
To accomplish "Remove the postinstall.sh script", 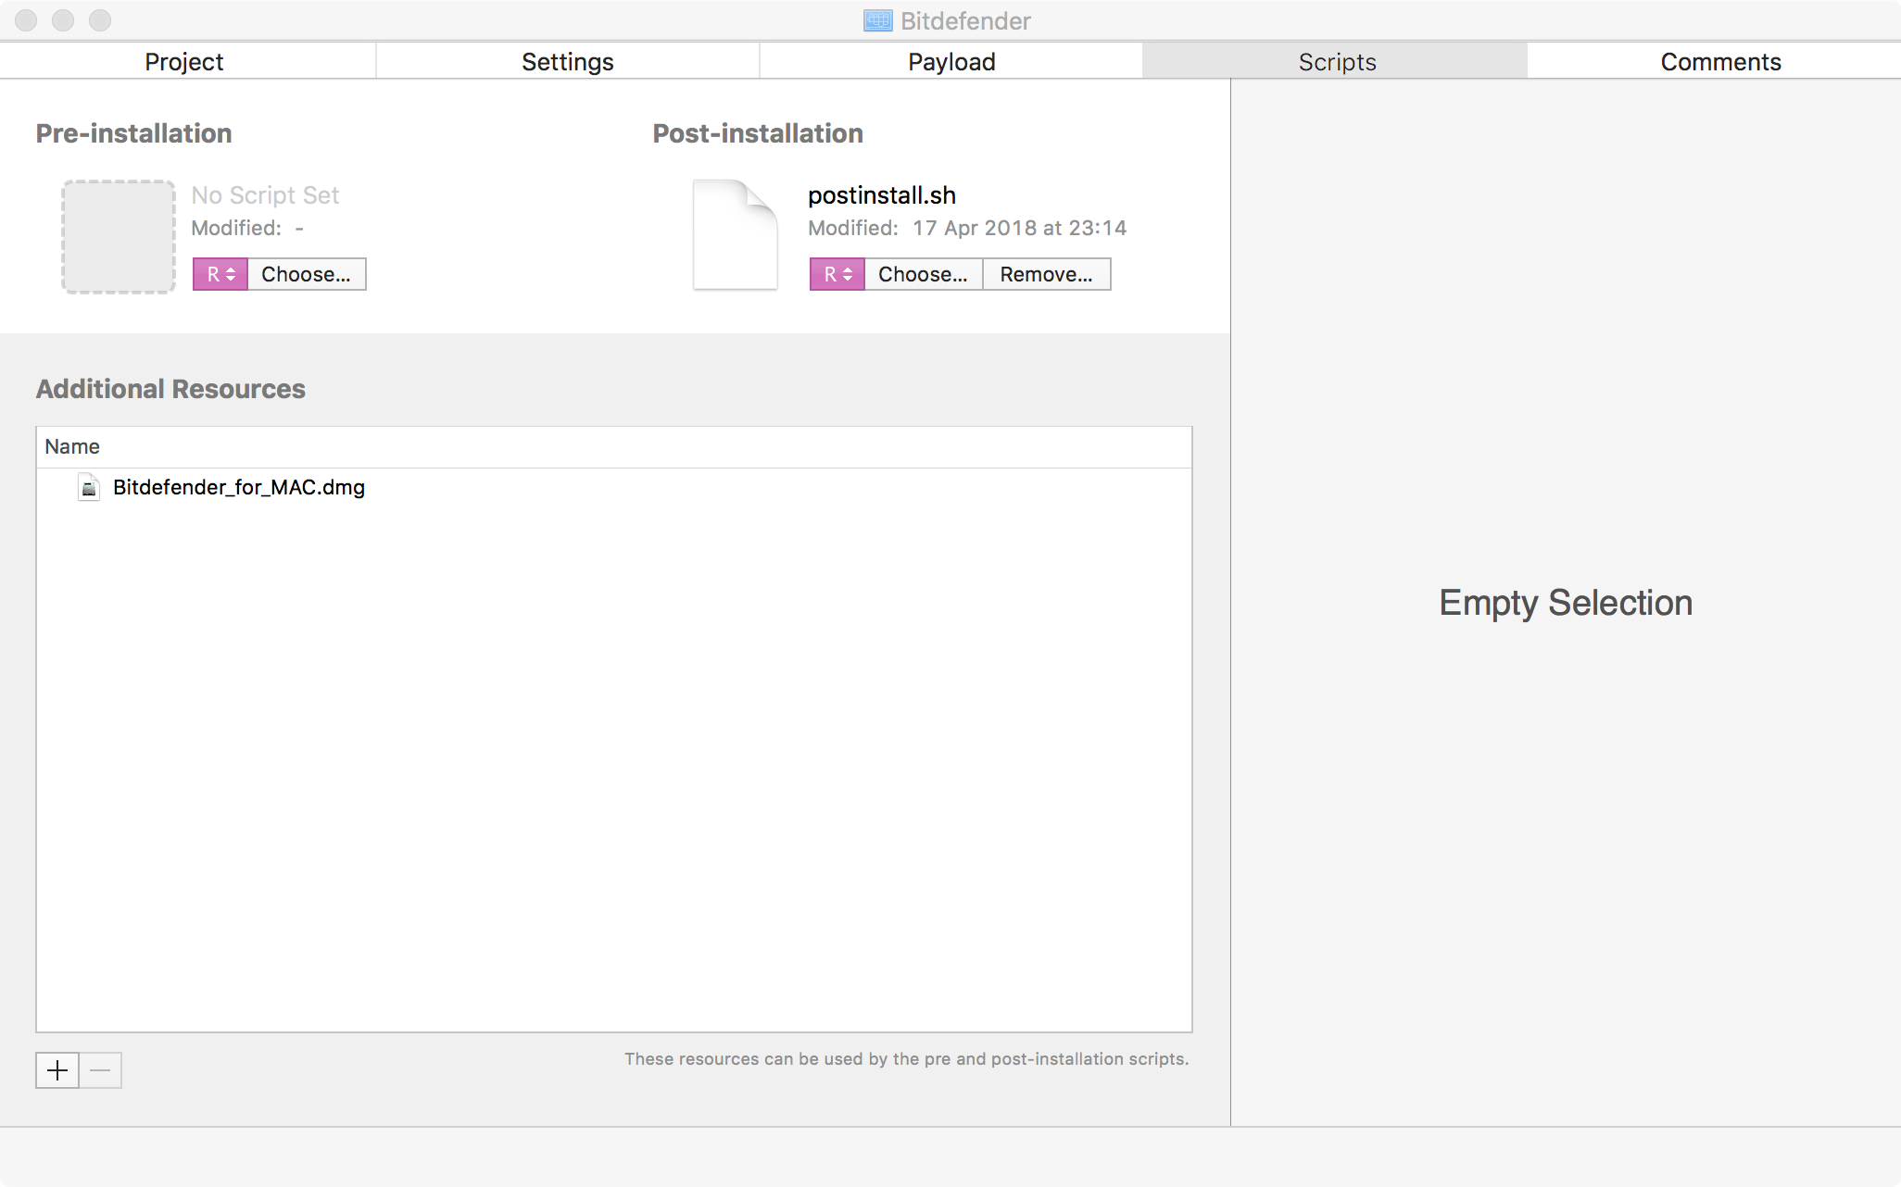I will pyautogui.click(x=1047, y=274).
